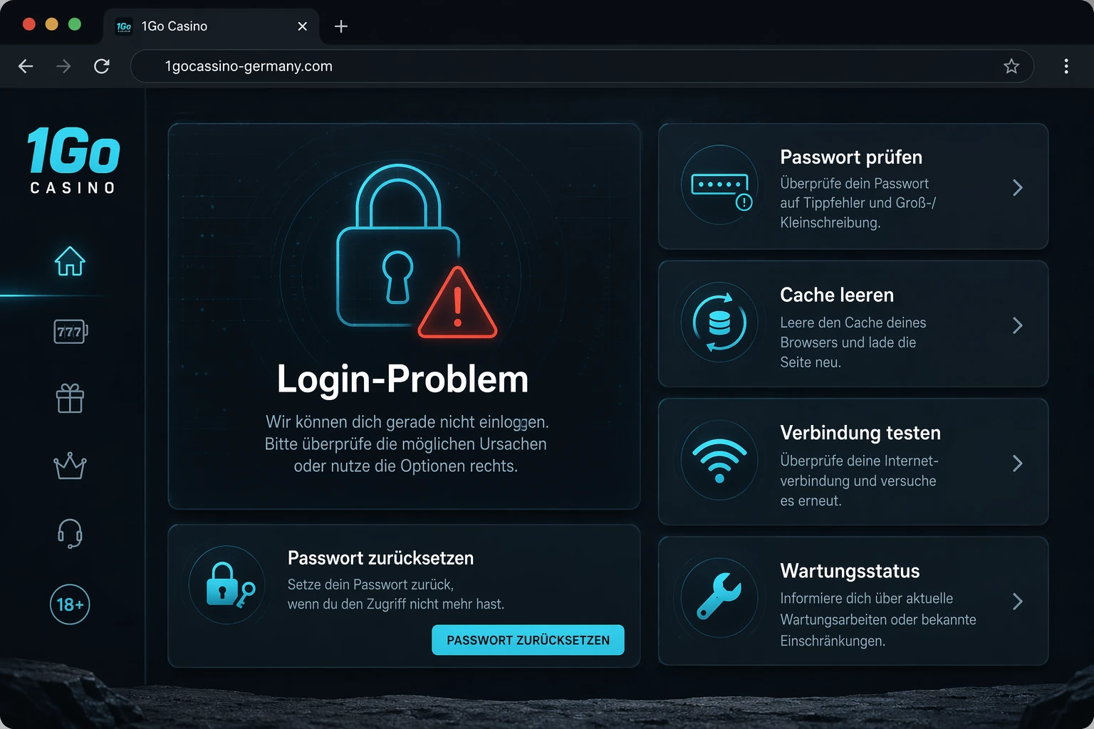Open the Cache leeren heading
The image size is (1094, 729).
click(837, 295)
